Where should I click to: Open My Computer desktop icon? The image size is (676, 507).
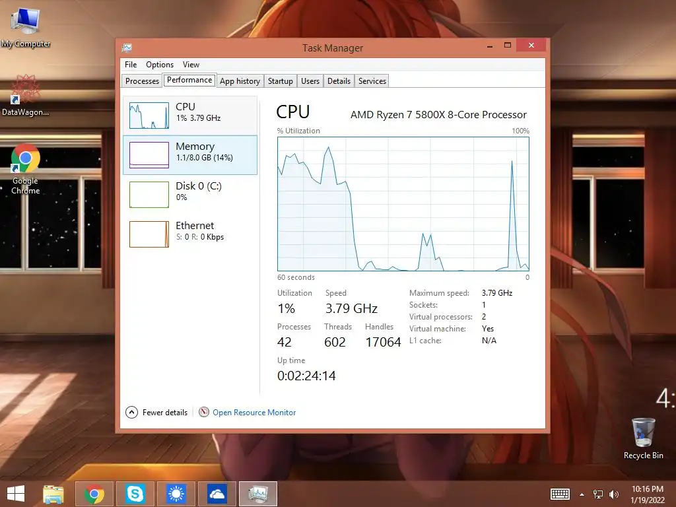point(25,28)
